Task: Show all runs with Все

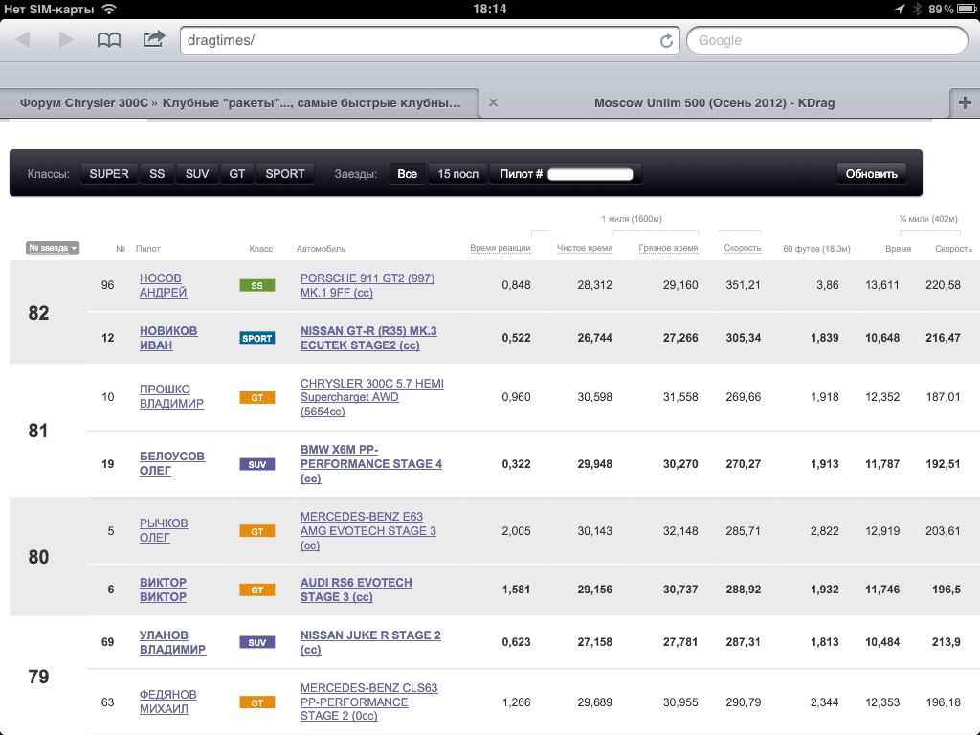Action: [x=407, y=174]
